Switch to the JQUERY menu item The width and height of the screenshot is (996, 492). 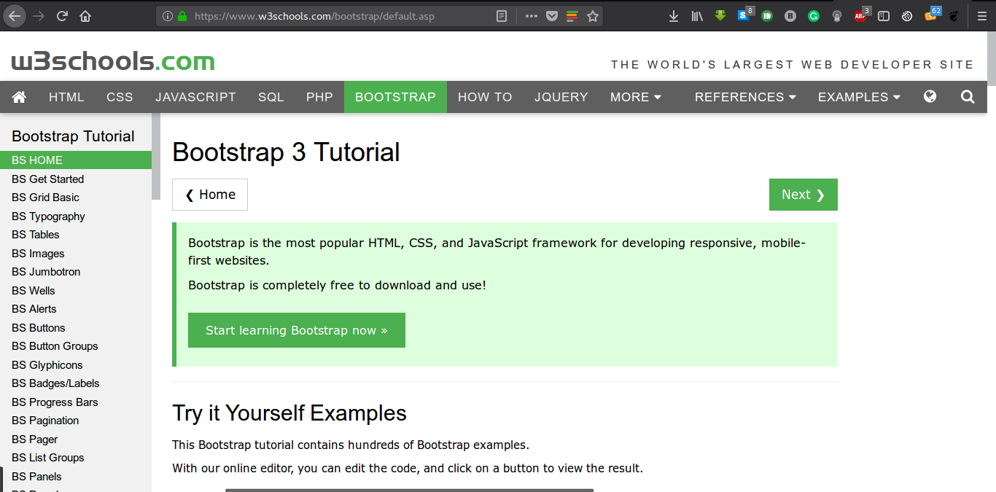[561, 96]
